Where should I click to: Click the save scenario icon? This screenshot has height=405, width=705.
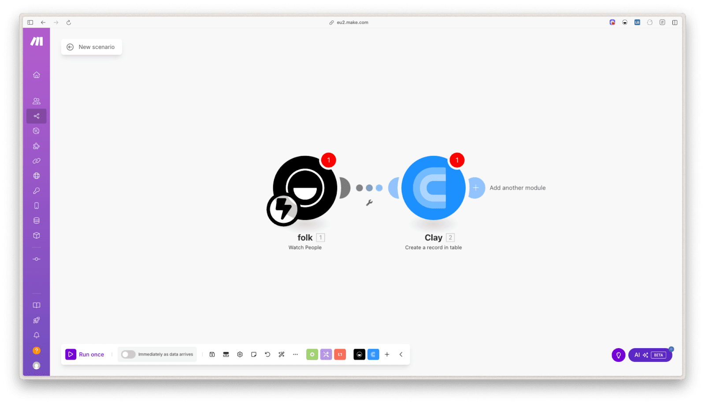point(212,354)
